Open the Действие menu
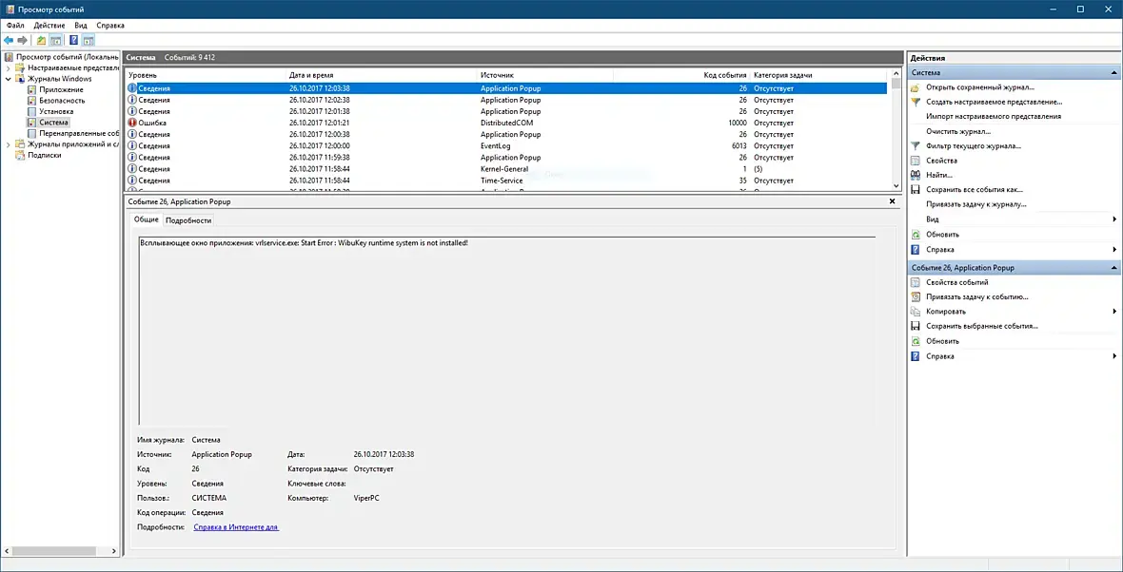Viewport: 1123px width, 572px height. [49, 25]
